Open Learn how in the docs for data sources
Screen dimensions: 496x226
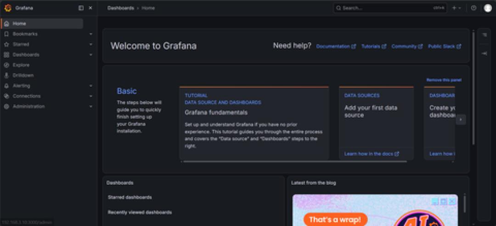click(x=372, y=154)
